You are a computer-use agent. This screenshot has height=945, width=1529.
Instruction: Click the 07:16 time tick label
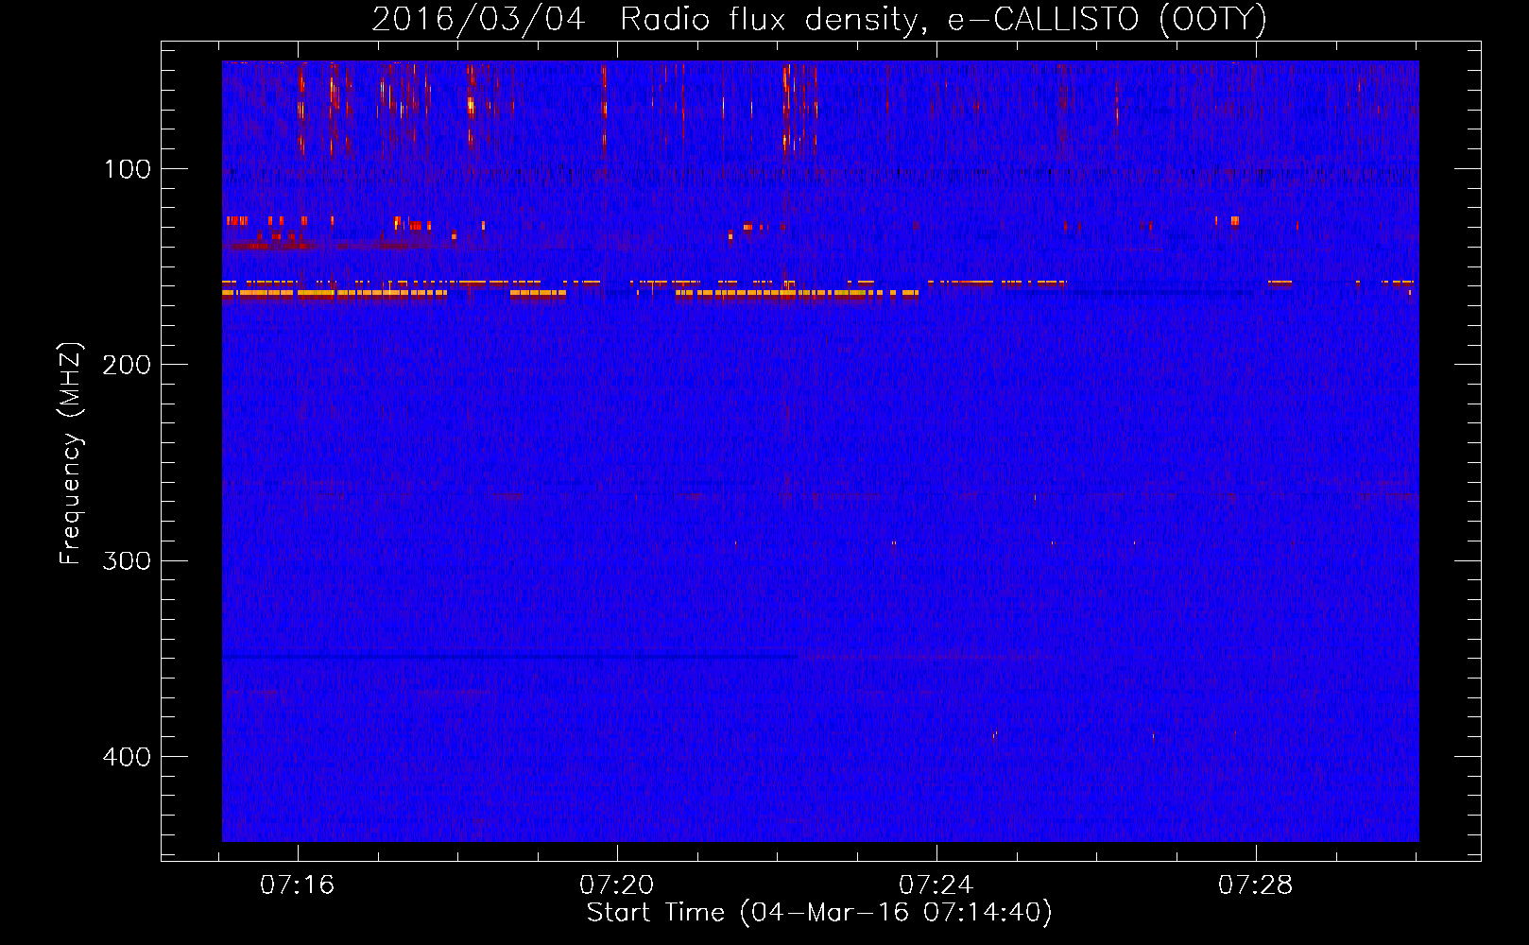[298, 885]
